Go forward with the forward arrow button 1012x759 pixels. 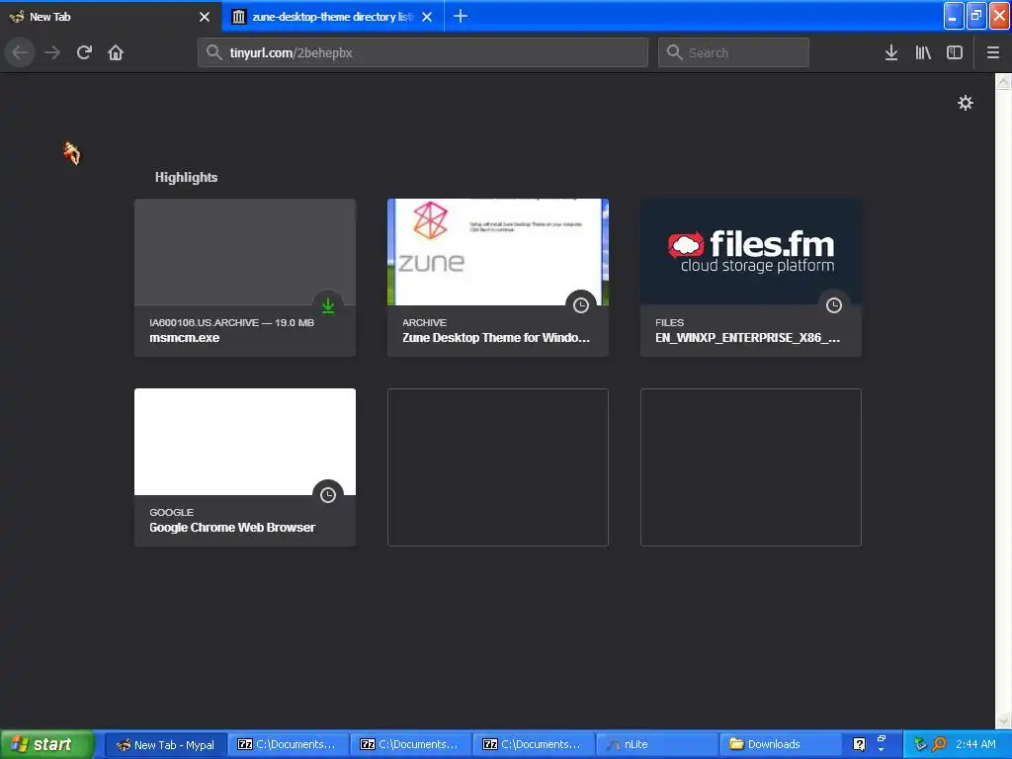point(52,52)
